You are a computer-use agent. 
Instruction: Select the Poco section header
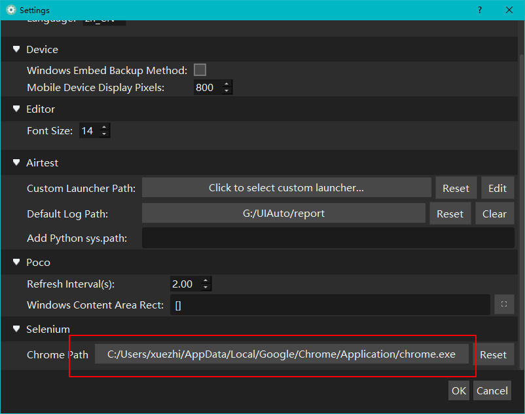(259, 262)
